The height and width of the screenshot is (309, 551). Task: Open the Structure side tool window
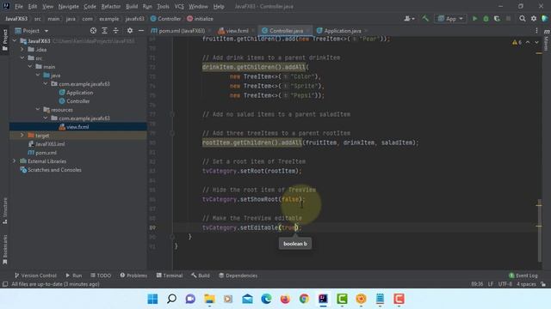(x=5, y=211)
